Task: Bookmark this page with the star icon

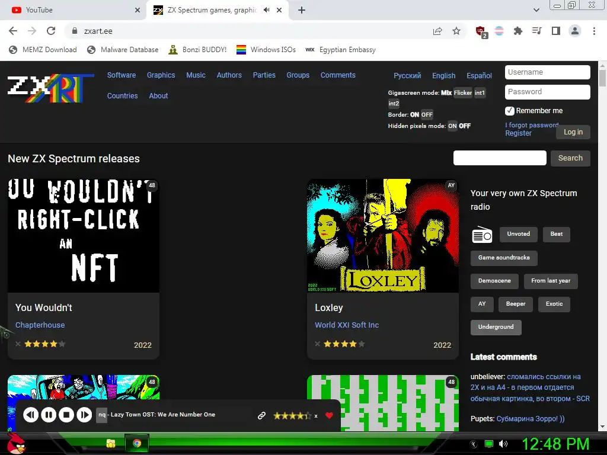Action: pos(456,31)
